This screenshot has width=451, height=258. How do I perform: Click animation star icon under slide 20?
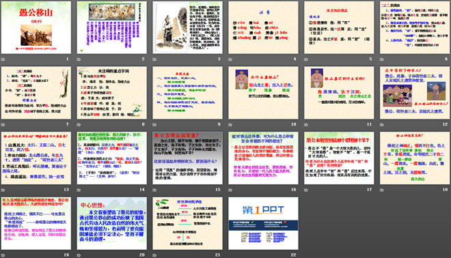coord(79,255)
